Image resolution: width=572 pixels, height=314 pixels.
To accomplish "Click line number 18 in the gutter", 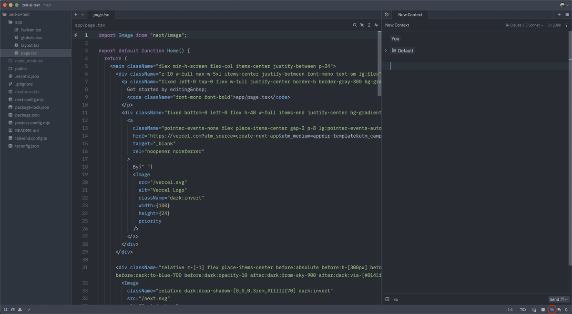I will 85,167.
